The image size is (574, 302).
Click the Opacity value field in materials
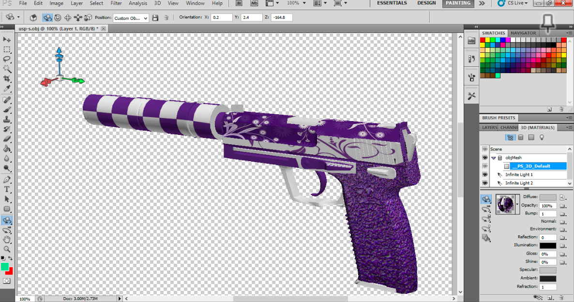[548, 206]
